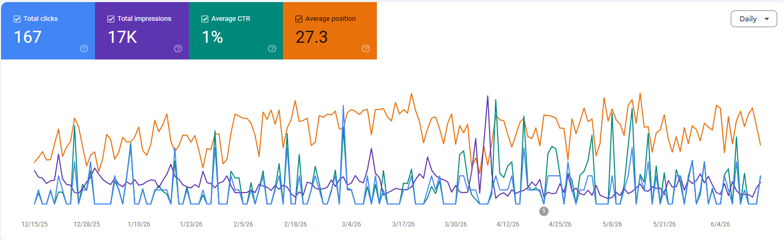
Task: Toggle the Total impressions checkbox
Action: (x=111, y=19)
